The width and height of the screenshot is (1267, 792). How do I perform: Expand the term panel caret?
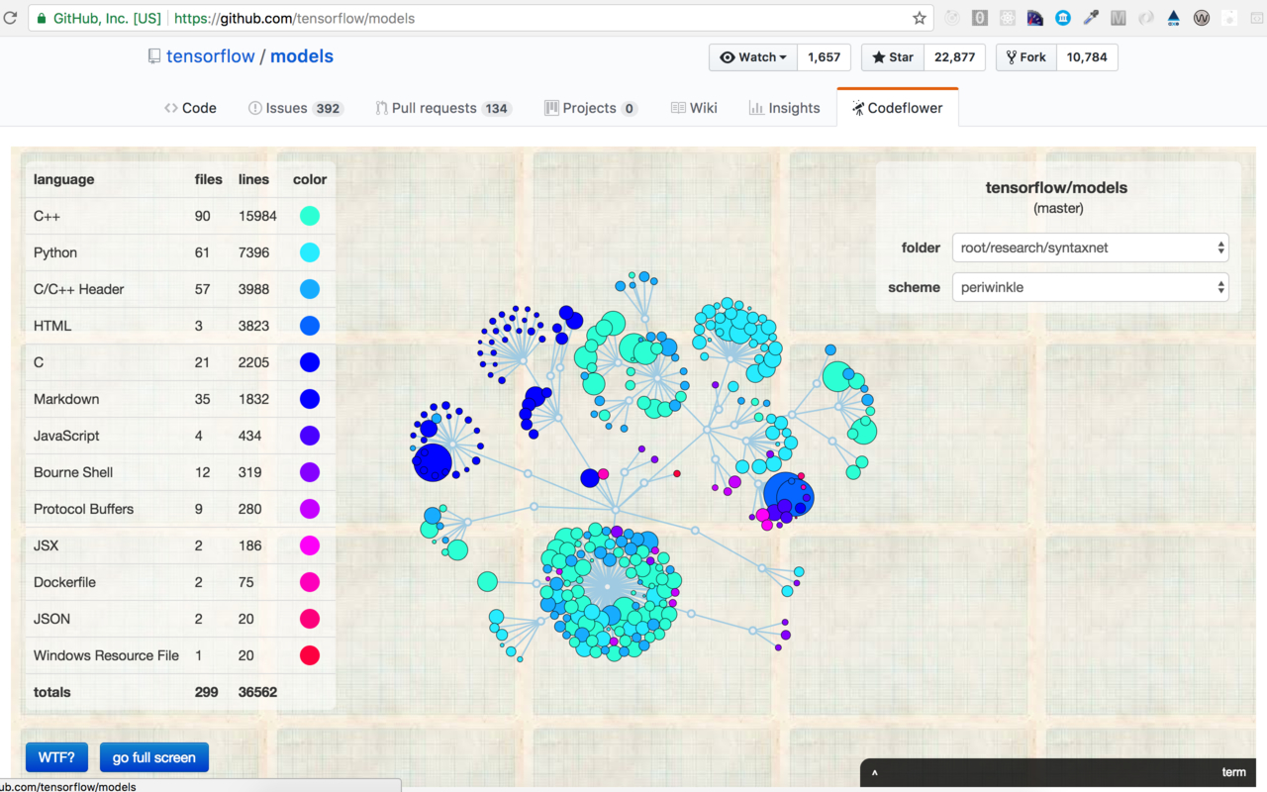(875, 773)
